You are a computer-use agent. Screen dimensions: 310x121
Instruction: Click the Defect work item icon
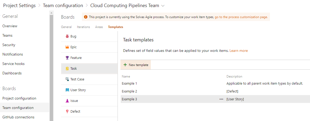[x=67, y=112]
